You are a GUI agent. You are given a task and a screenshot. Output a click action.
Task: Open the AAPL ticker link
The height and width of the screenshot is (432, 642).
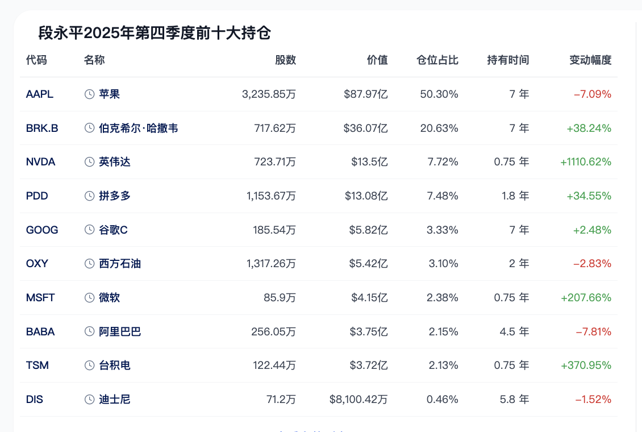tap(40, 94)
